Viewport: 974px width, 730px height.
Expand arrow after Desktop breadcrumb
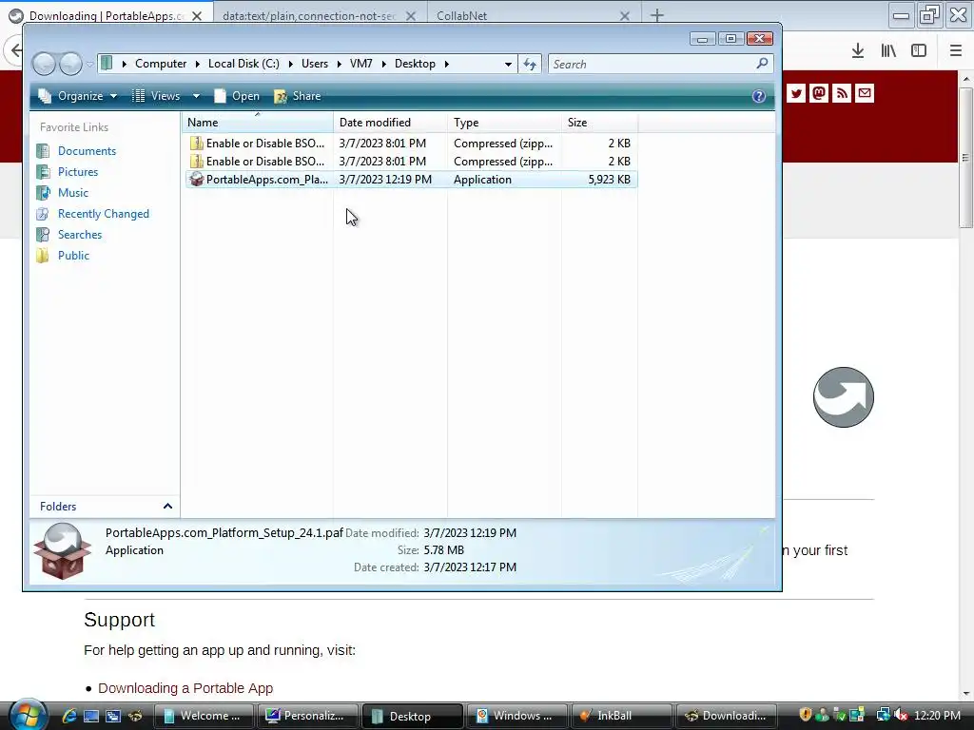point(447,64)
